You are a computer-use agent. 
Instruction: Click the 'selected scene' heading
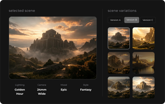pos(22,11)
